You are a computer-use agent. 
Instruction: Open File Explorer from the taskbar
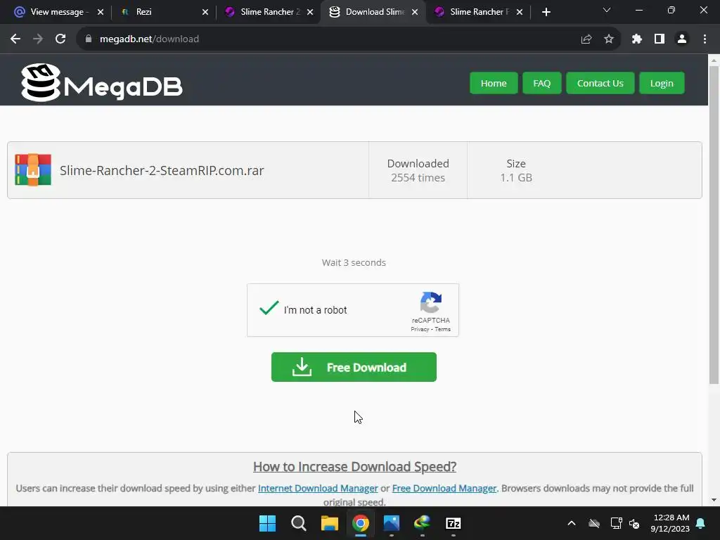[329, 523]
